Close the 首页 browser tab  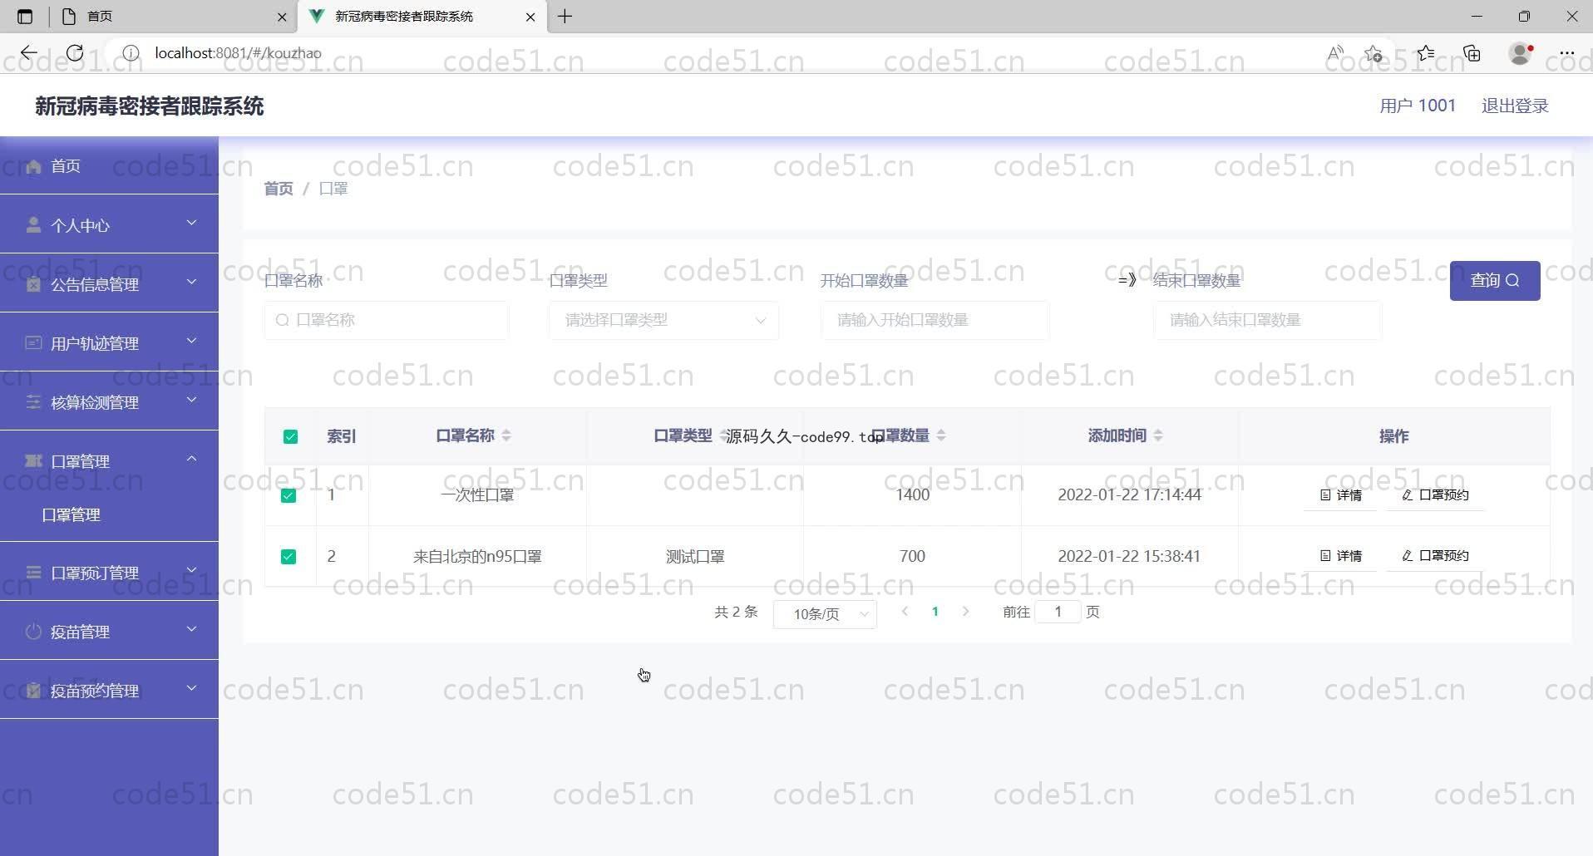tap(282, 17)
